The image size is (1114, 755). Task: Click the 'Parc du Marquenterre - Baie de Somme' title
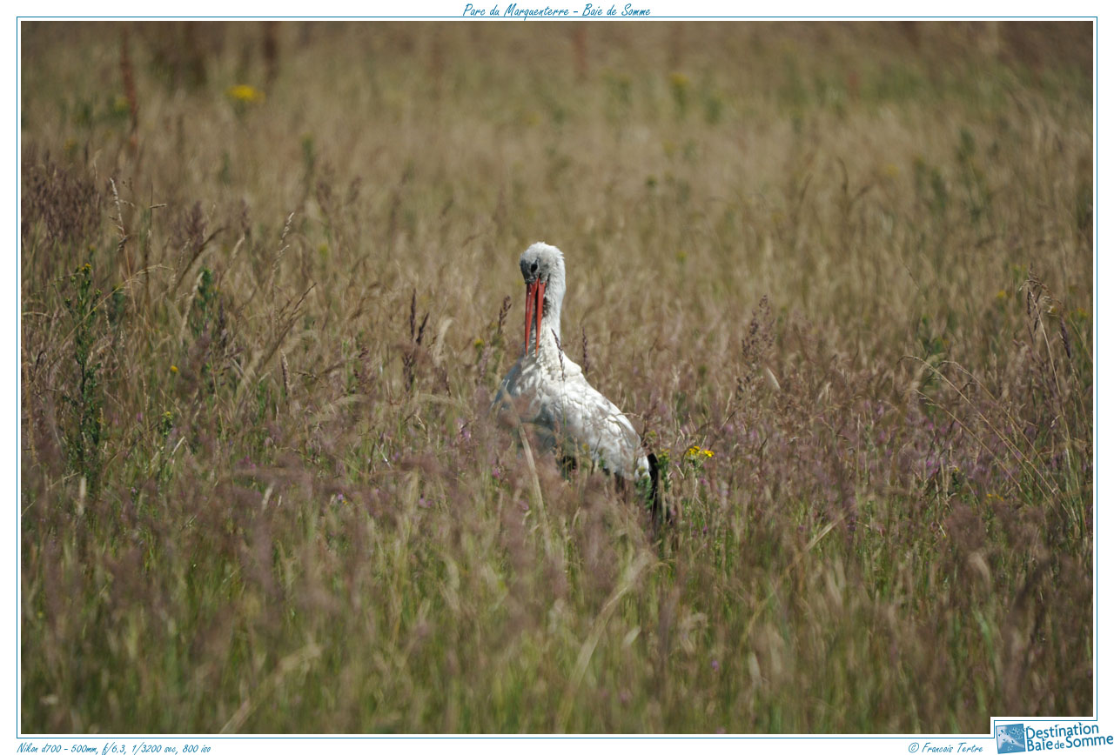coord(556,10)
